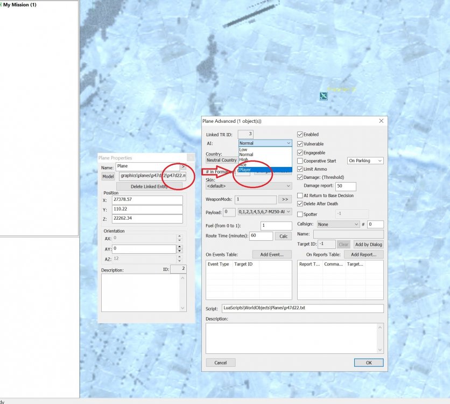Click the Add Event button
The width and height of the screenshot is (450, 404).
276,254
